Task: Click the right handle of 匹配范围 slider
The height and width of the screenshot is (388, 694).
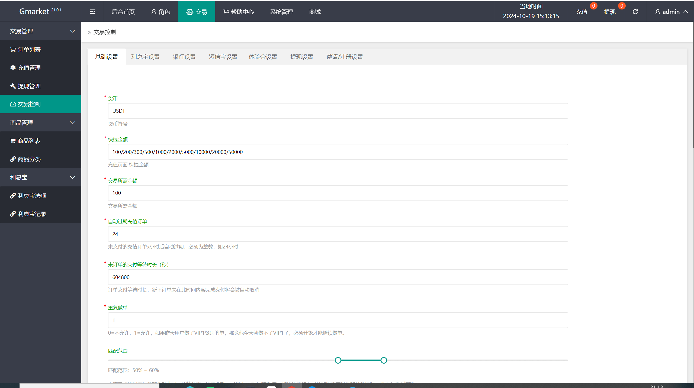Action: (384, 360)
